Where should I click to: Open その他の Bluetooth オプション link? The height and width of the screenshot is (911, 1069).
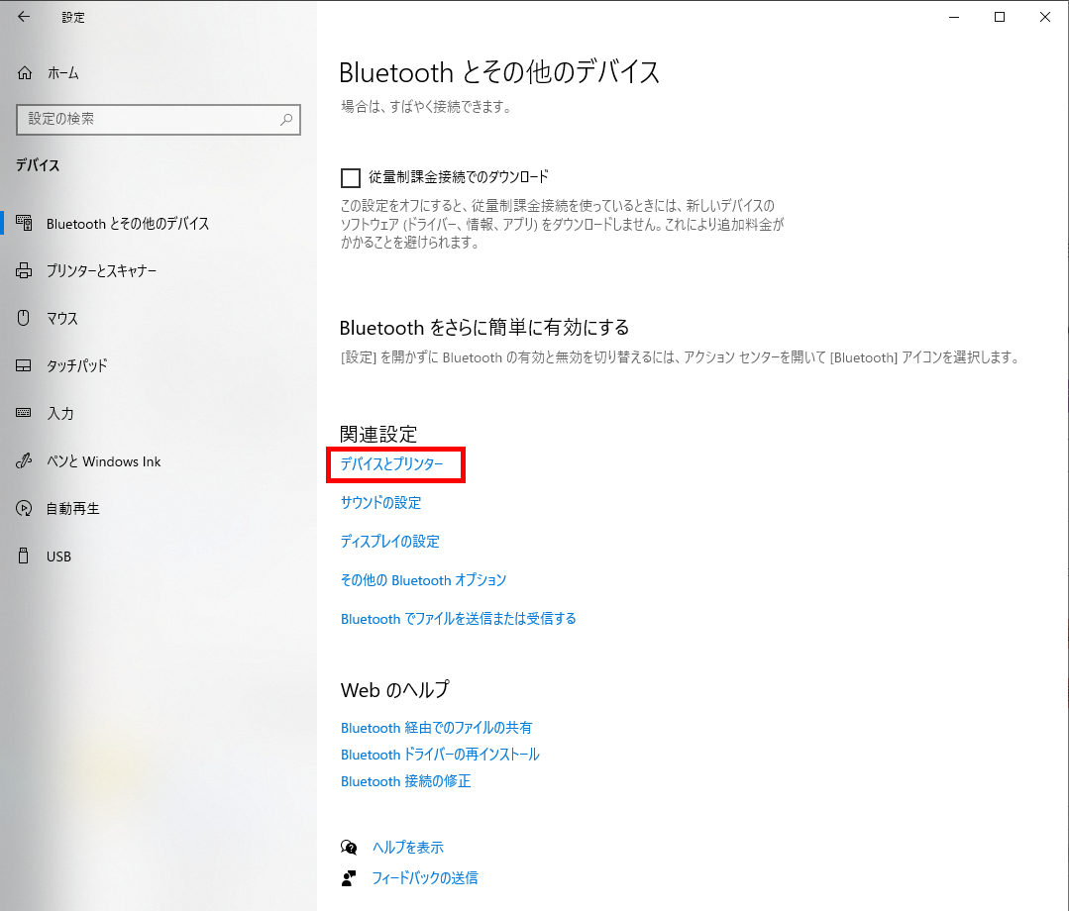423,580
